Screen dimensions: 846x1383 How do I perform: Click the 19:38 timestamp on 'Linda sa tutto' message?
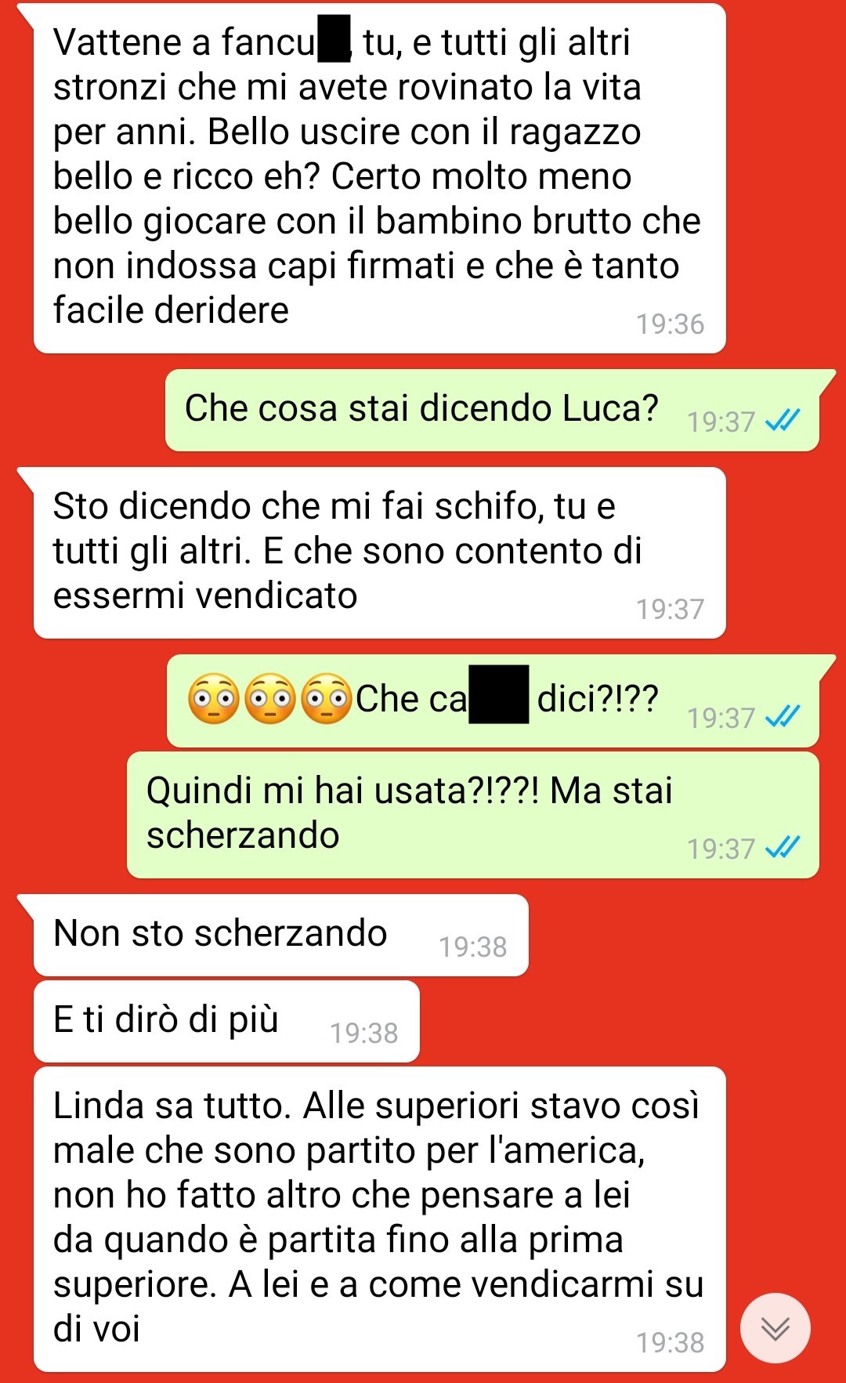(670, 1343)
